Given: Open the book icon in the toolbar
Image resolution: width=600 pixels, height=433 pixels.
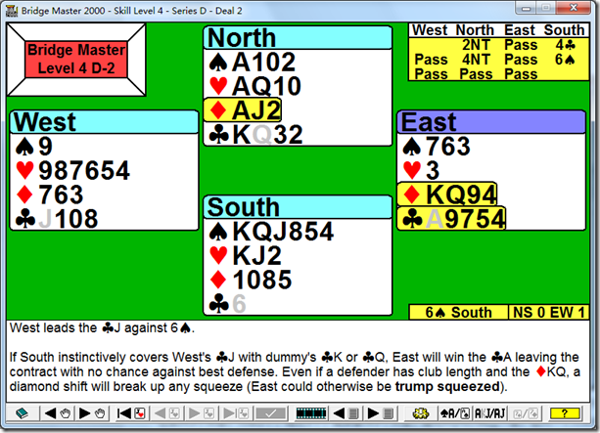Looking at the screenshot, I should (22, 413).
